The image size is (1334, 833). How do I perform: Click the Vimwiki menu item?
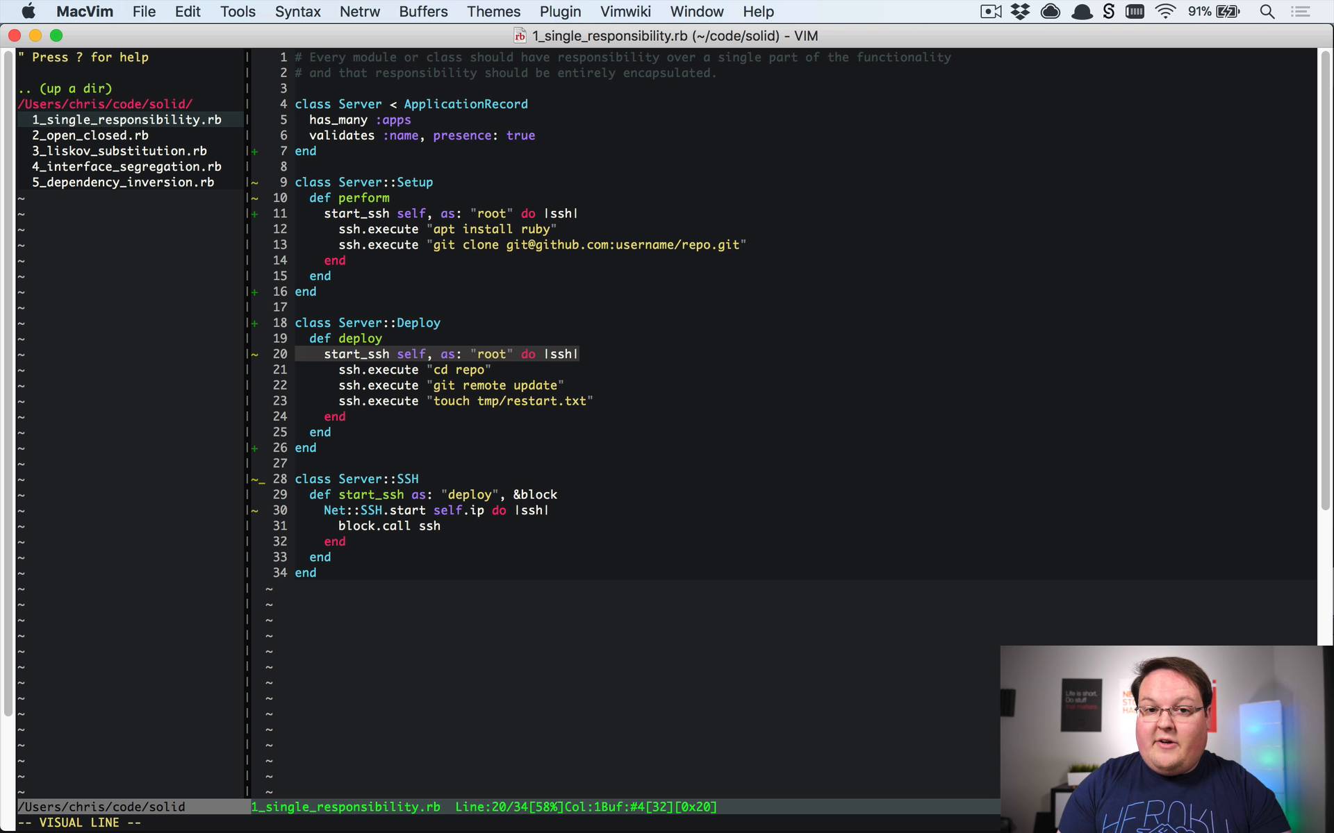click(x=625, y=10)
